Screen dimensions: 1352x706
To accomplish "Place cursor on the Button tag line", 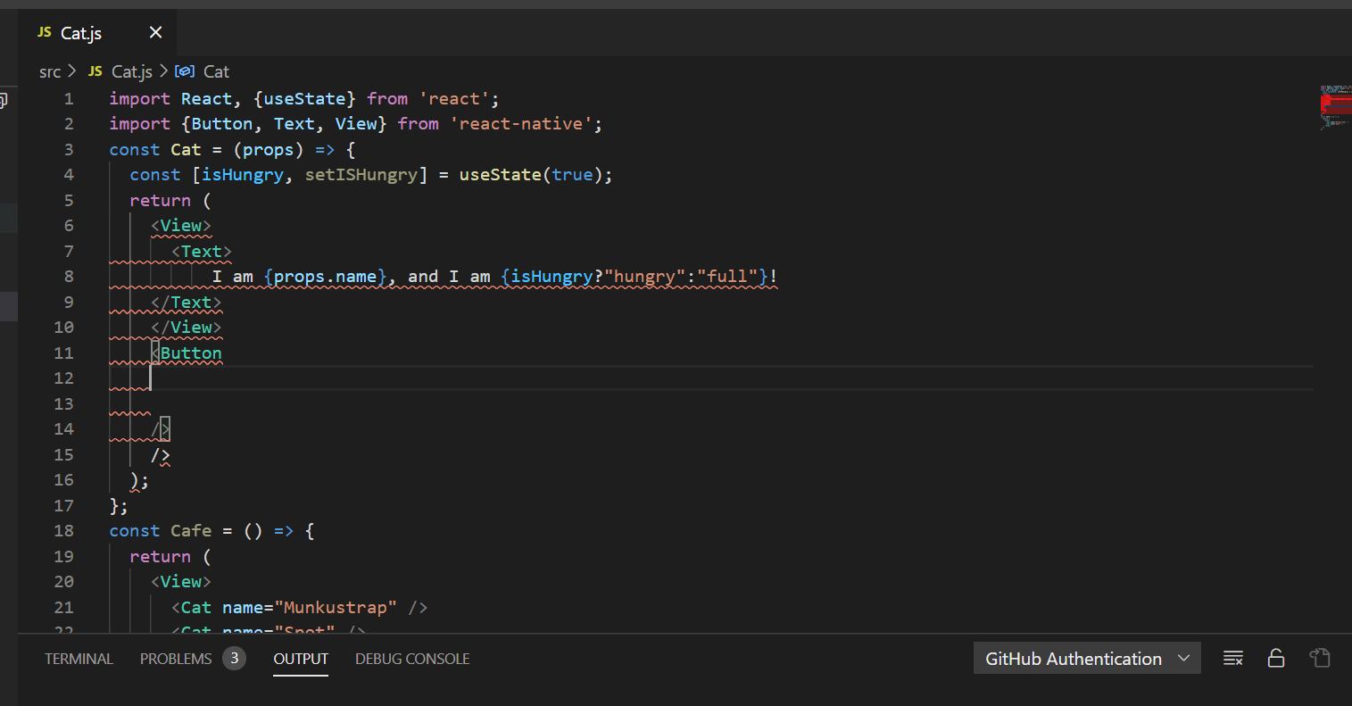I will (x=191, y=353).
